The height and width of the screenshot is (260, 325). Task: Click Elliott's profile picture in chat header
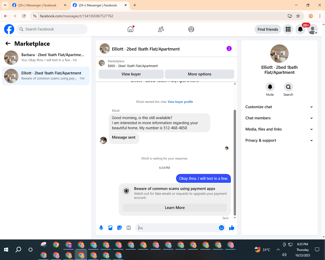click(105, 48)
